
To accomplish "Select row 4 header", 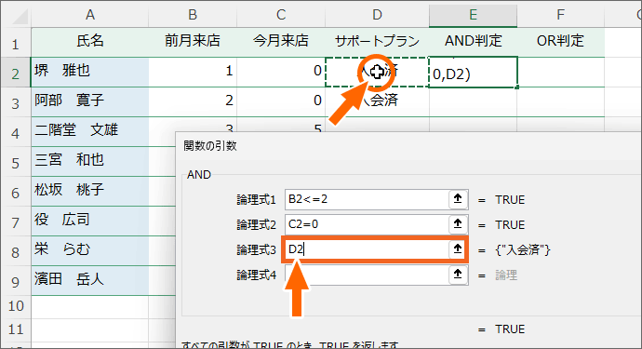I will pyautogui.click(x=16, y=132).
